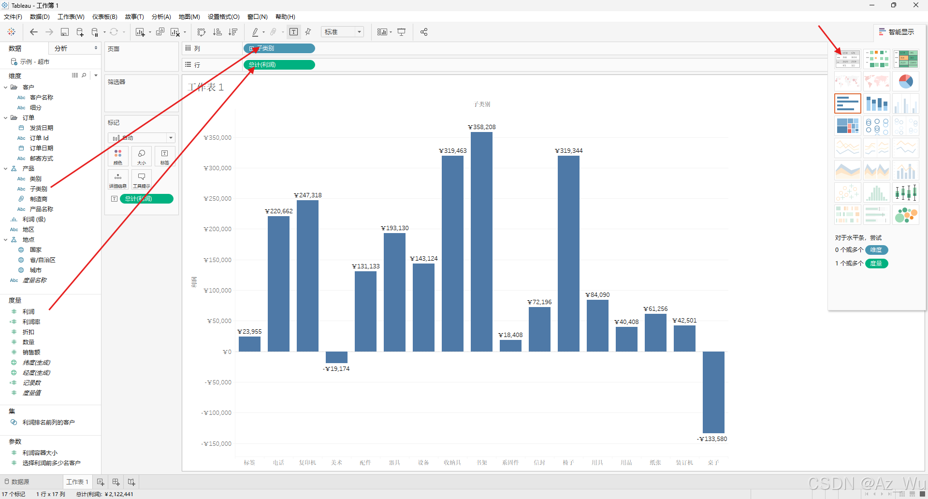This screenshot has width=928, height=499.
Task: Click the group members paperclip icon
Action: pos(274,32)
